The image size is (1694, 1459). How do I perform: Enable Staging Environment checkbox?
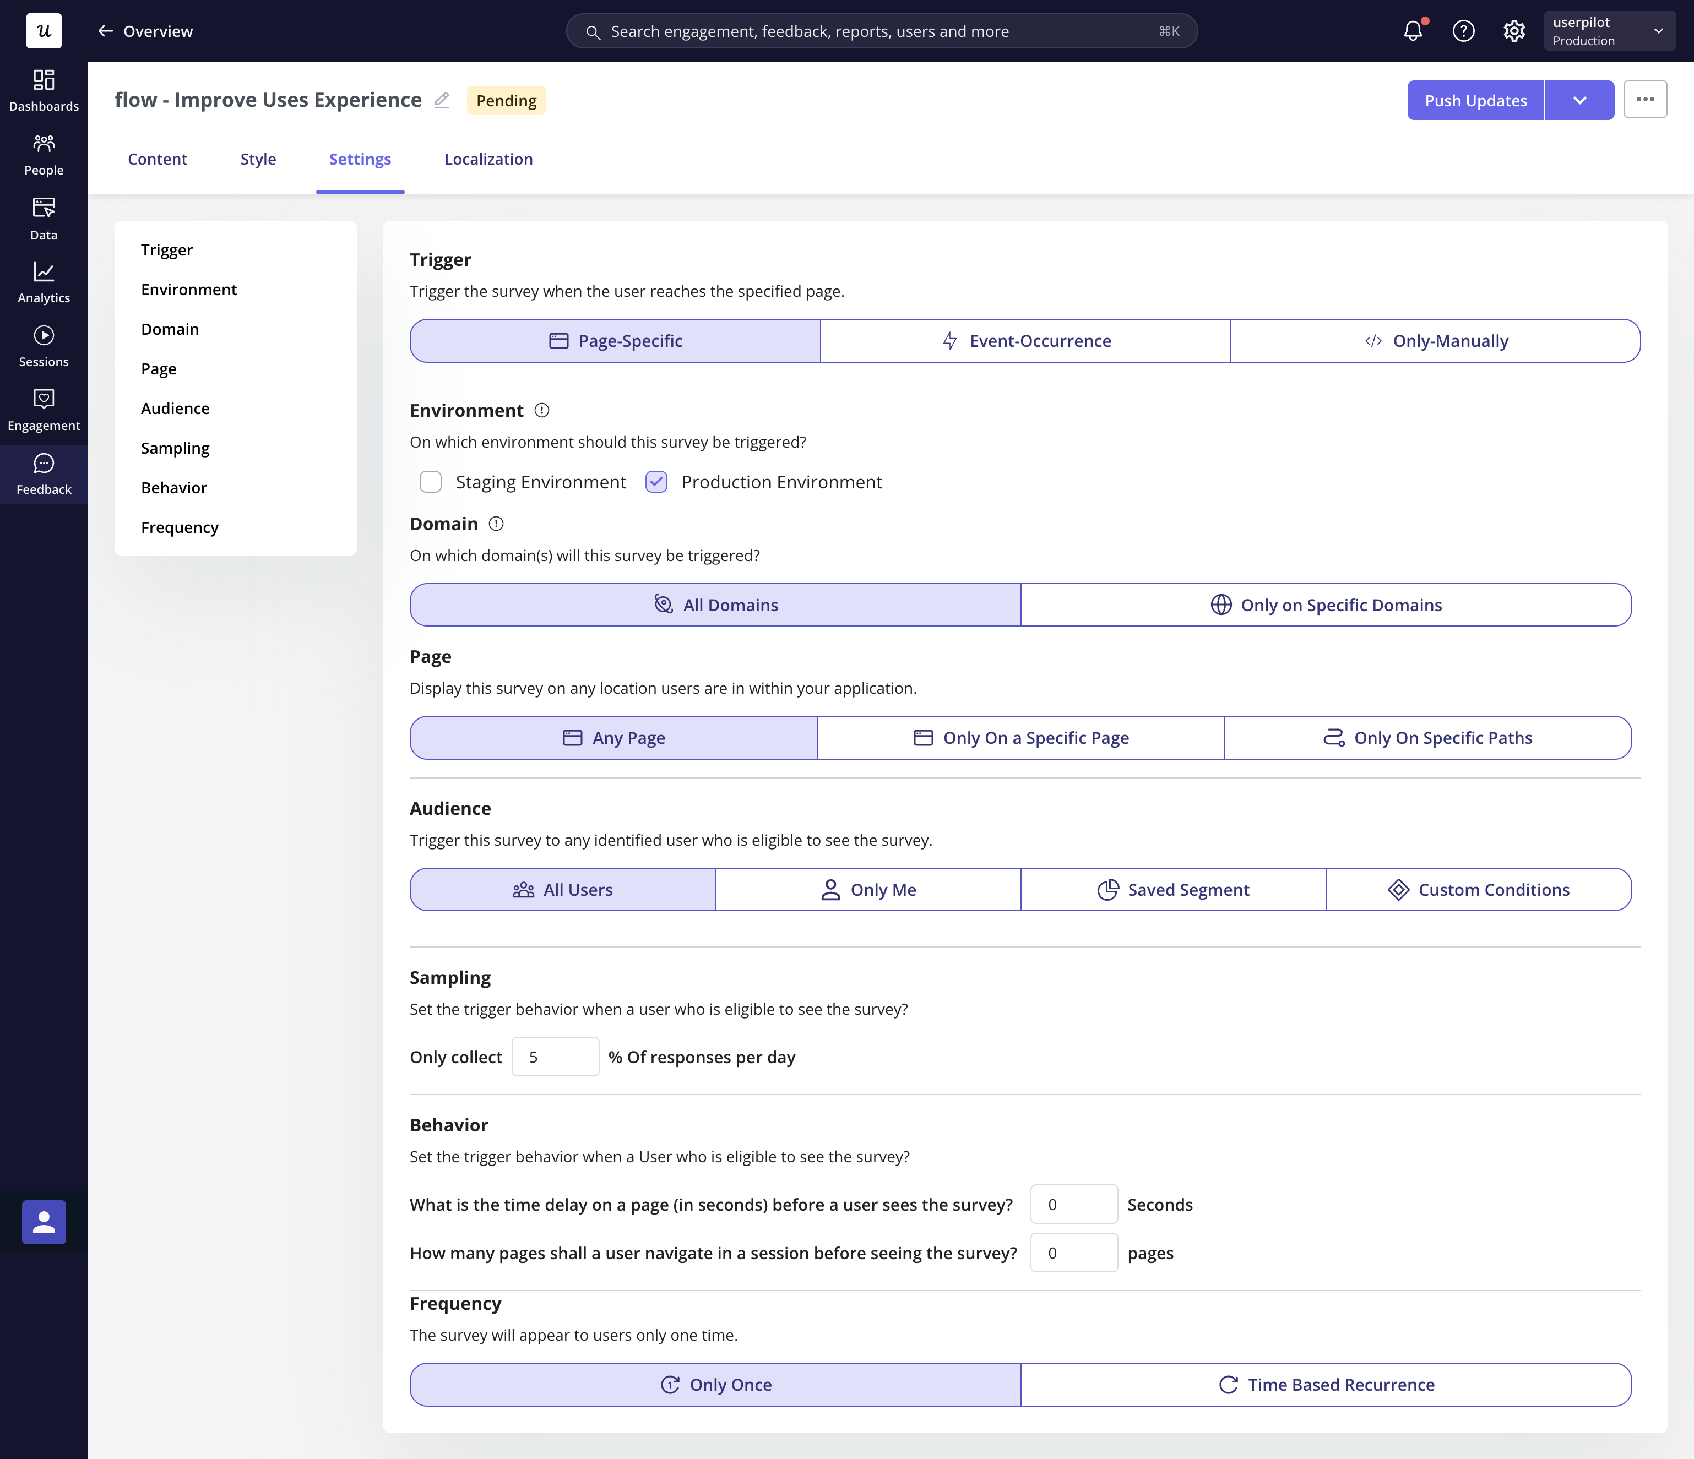coord(431,482)
